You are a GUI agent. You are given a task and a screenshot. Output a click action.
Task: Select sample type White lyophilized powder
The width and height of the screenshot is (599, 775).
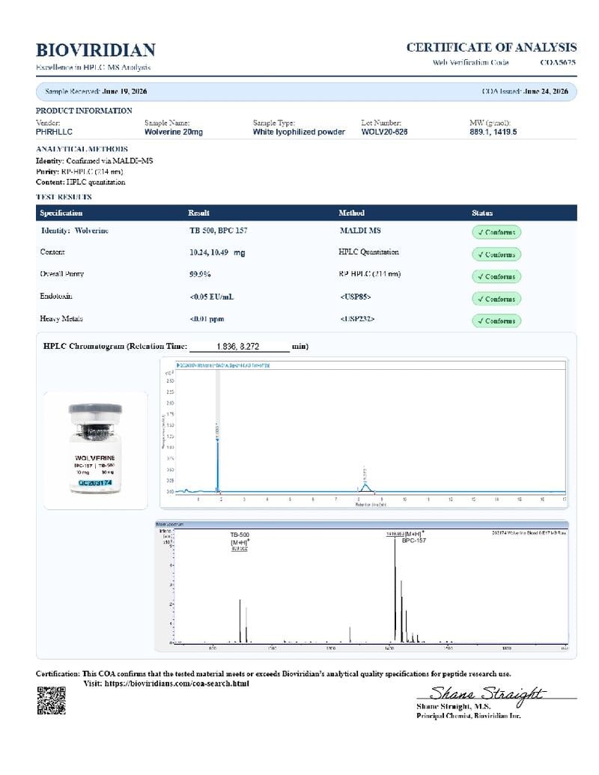click(299, 132)
